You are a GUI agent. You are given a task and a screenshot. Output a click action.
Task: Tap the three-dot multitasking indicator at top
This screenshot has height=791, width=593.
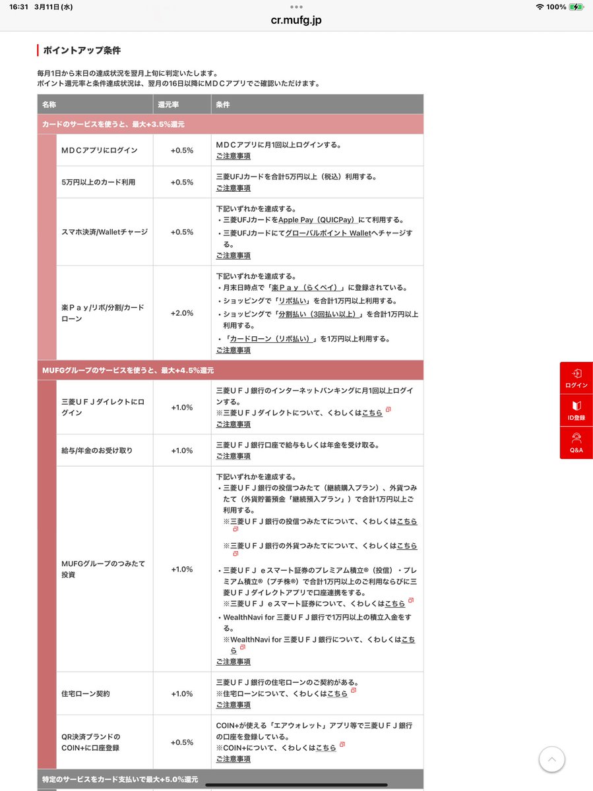tap(296, 7)
